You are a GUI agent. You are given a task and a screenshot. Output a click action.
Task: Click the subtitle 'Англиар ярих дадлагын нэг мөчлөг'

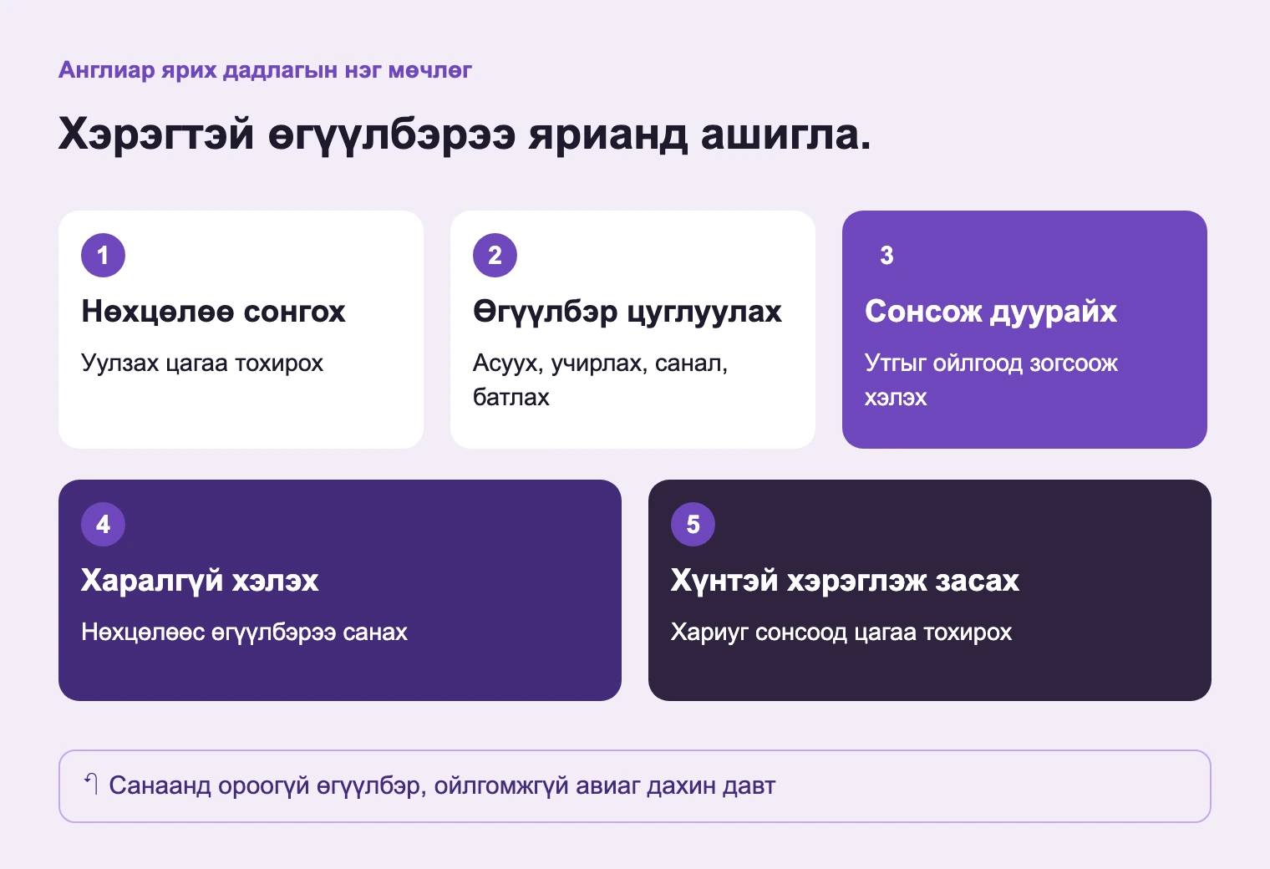pos(265,70)
